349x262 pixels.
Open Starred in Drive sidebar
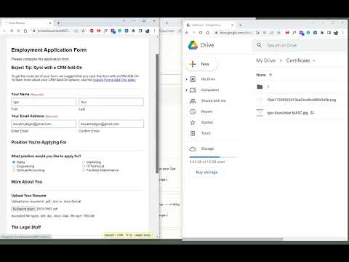point(207,122)
